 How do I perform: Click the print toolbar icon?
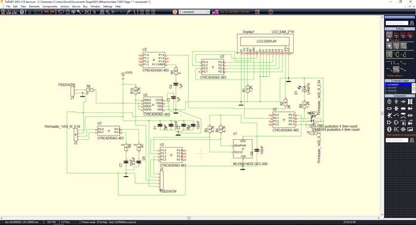(21, 12)
